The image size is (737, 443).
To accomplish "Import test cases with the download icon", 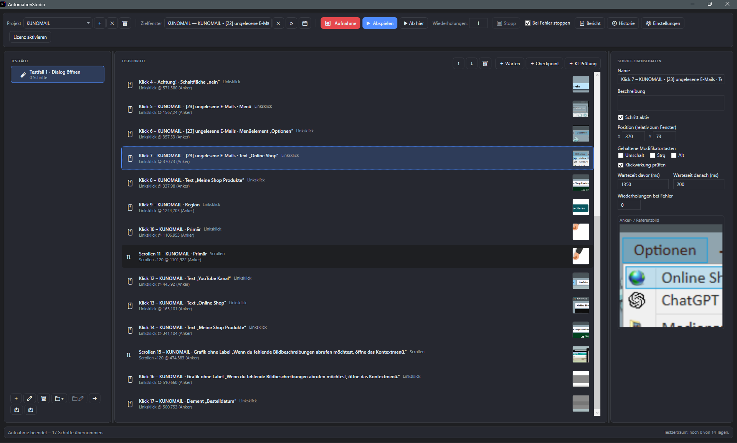I will 31,410.
